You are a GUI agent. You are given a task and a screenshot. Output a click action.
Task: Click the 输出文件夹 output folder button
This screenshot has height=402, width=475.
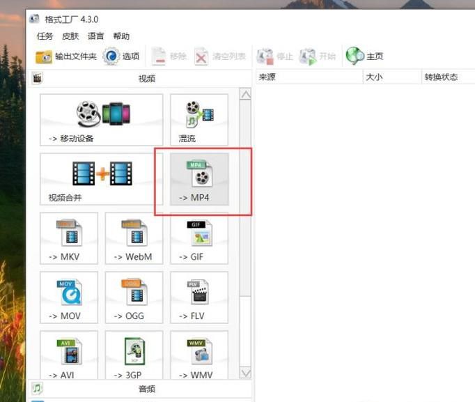coord(66,56)
